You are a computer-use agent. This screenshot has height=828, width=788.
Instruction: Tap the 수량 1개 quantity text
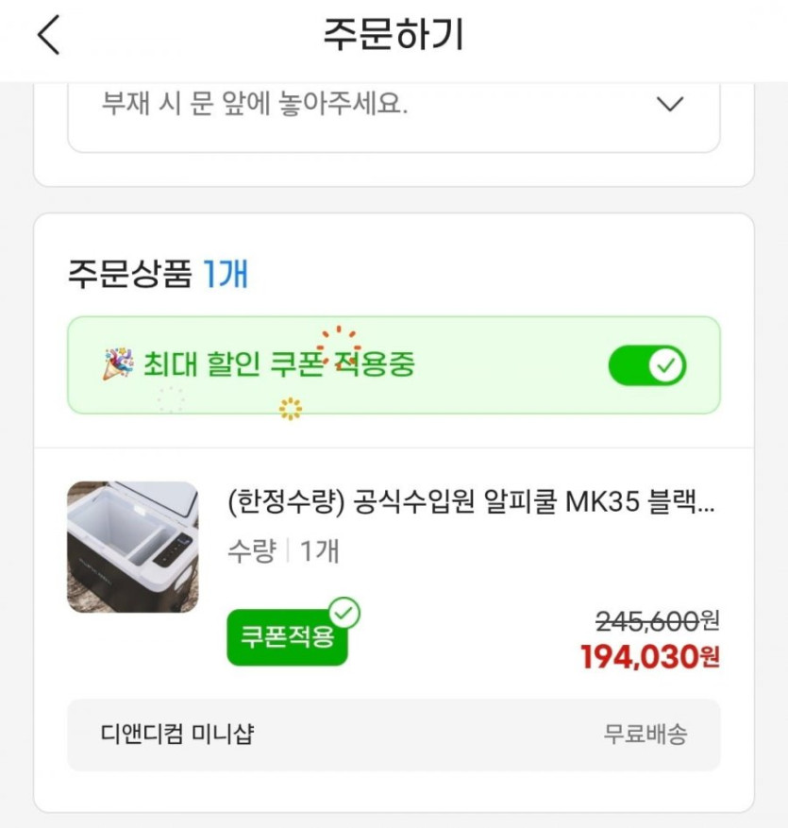(x=283, y=551)
